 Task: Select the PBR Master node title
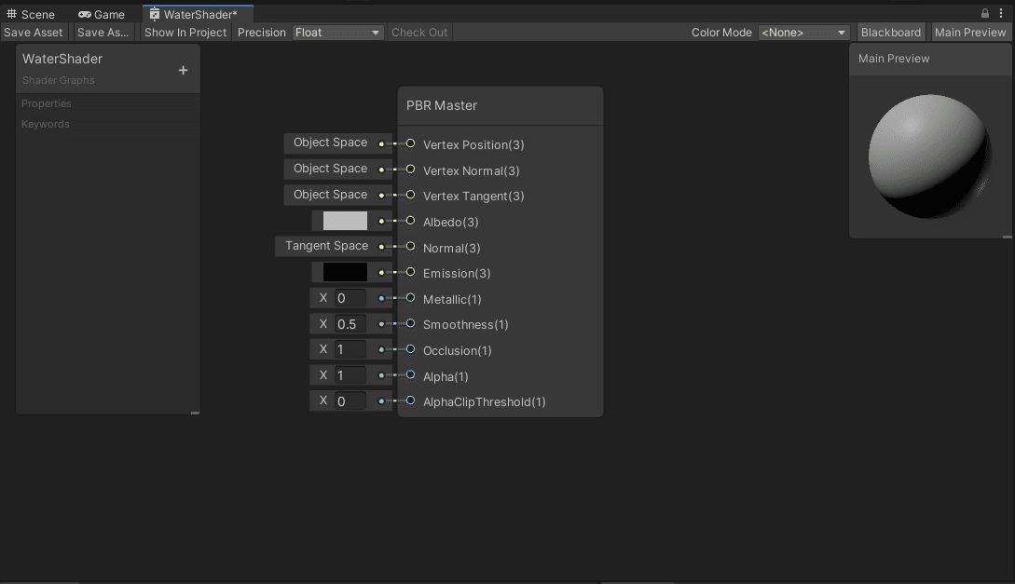pyautogui.click(x=442, y=105)
